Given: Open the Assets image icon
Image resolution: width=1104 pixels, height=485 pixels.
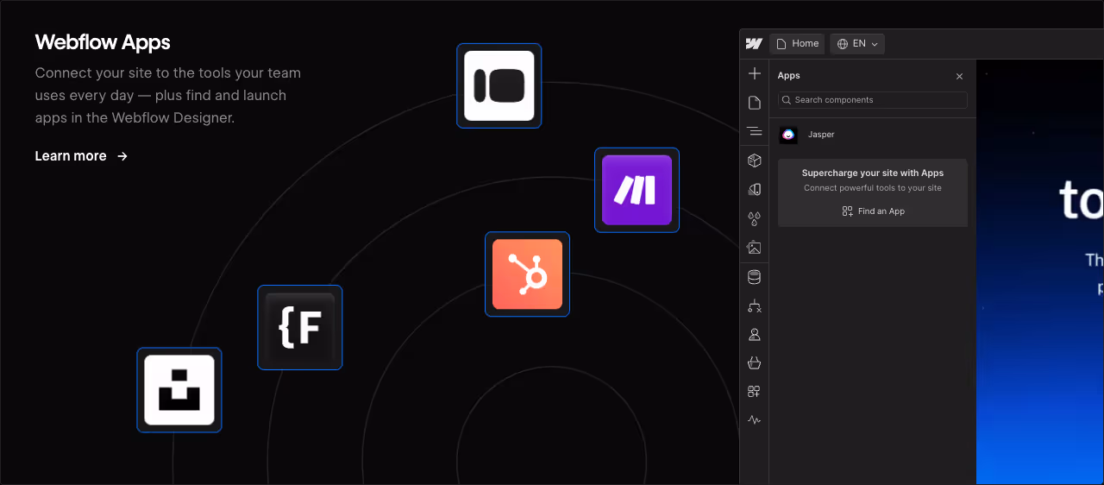Looking at the screenshot, I should (755, 248).
